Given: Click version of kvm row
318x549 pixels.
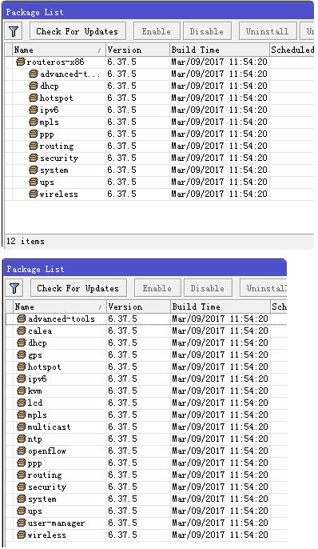Looking at the screenshot, I should coord(123,391).
